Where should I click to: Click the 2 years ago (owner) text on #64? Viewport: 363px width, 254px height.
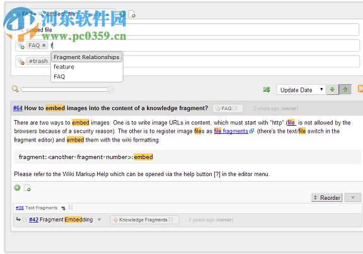tap(276, 109)
